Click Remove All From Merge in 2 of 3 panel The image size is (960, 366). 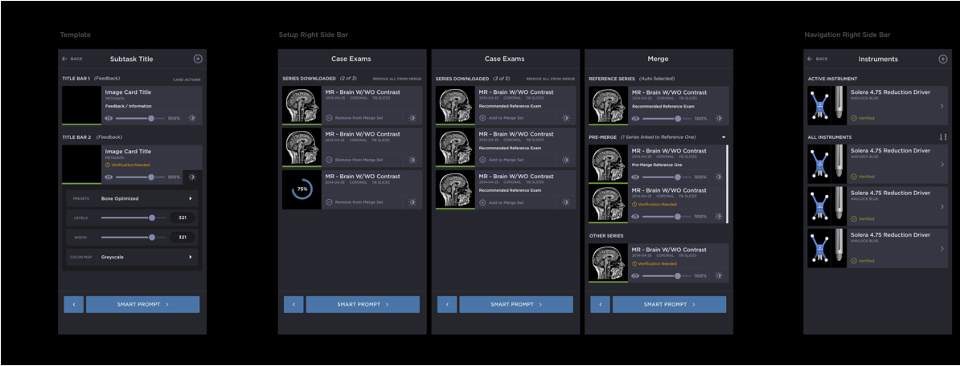click(396, 79)
